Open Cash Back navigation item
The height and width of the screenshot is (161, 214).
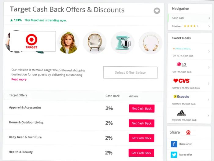178,18
